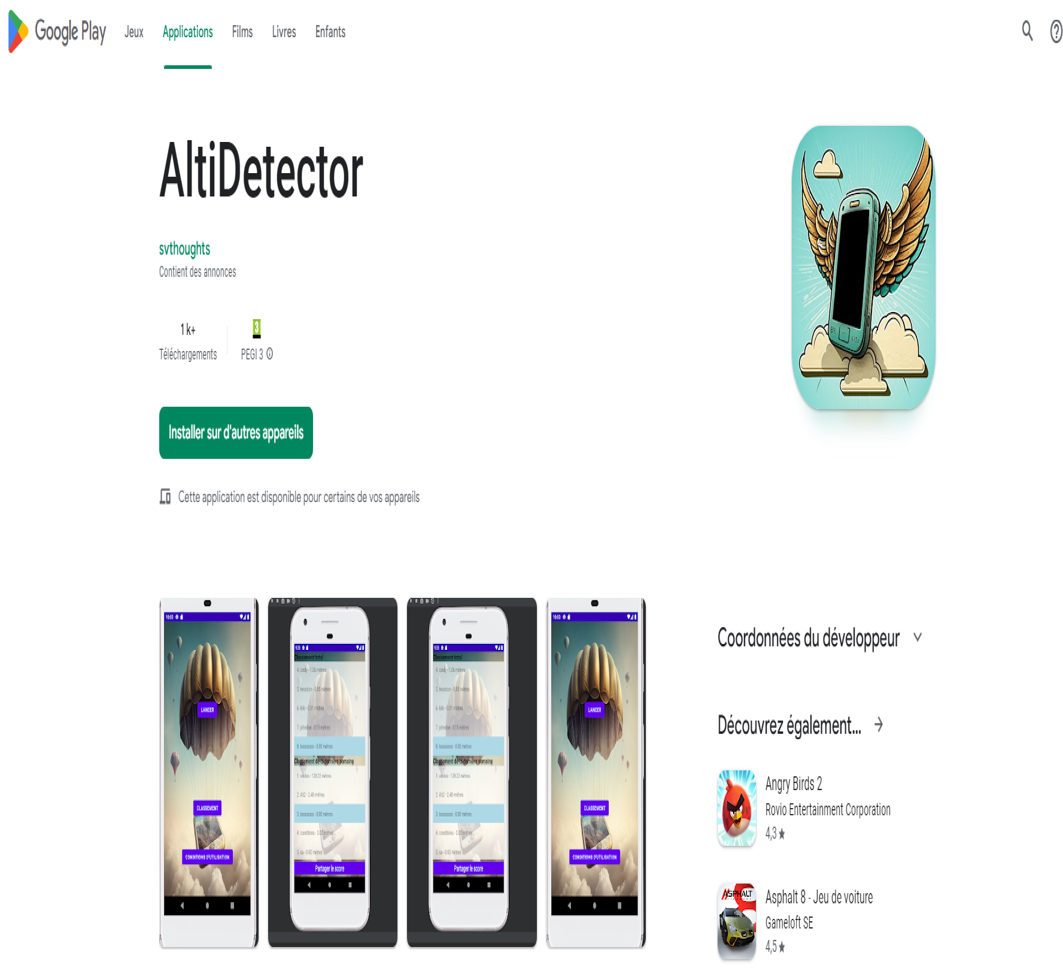Click the arrow next to Découvrez également
The height and width of the screenshot is (980, 1063).
(879, 725)
